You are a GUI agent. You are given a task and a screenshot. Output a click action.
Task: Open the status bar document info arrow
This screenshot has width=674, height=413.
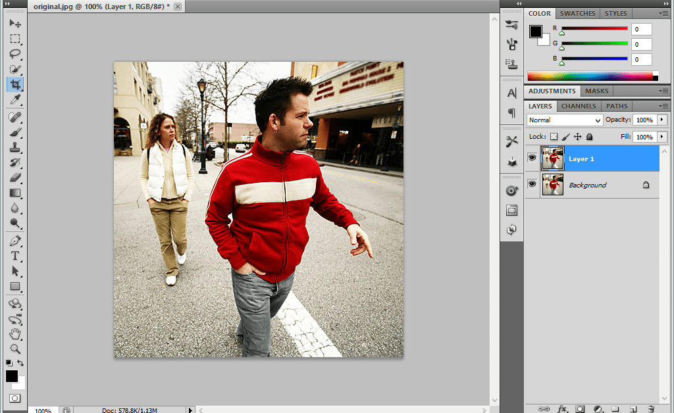(x=190, y=410)
